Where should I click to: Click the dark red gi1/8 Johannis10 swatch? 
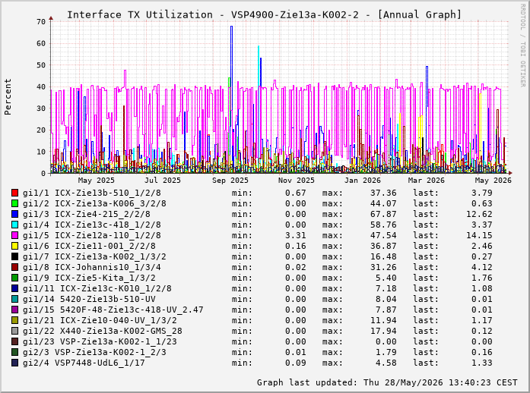[x=14, y=267]
